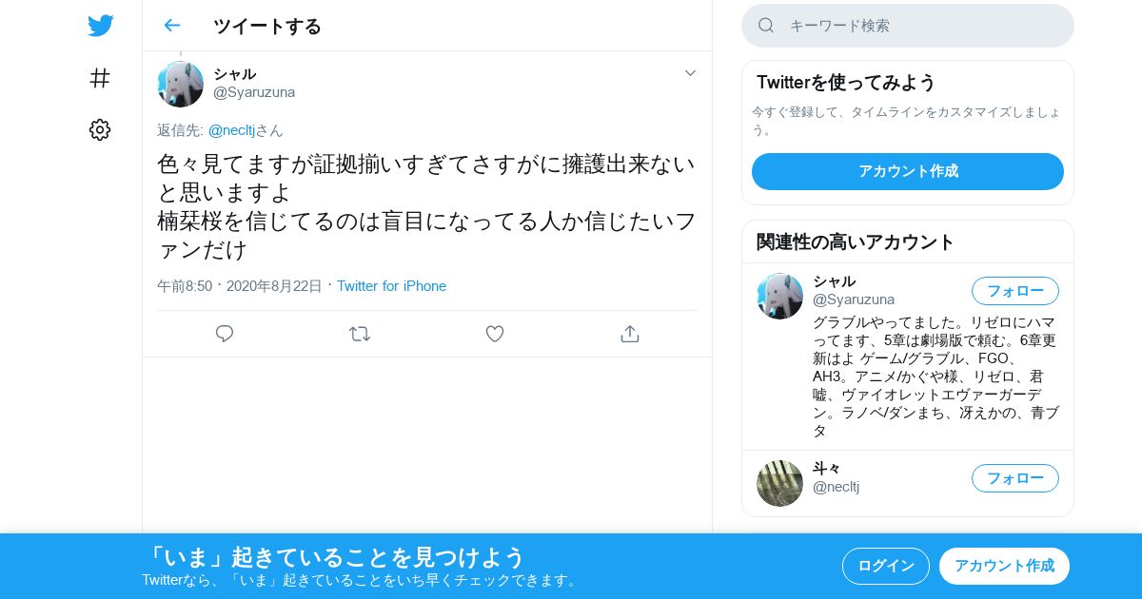Reply using the speech bubble icon
This screenshot has height=599, width=1142.
tap(225, 334)
